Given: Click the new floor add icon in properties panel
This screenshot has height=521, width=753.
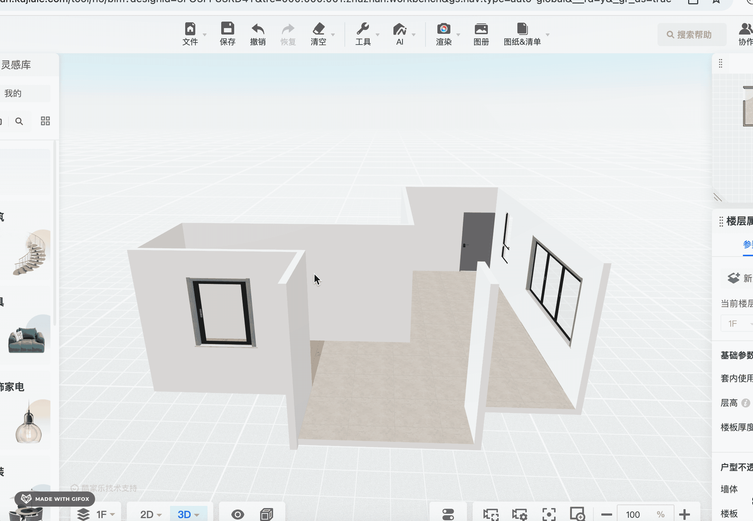Looking at the screenshot, I should pos(734,278).
